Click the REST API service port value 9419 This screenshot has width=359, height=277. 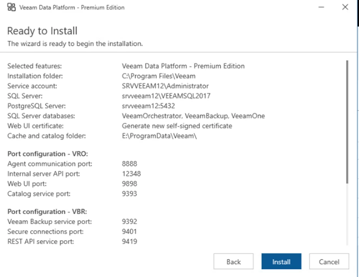click(x=129, y=242)
